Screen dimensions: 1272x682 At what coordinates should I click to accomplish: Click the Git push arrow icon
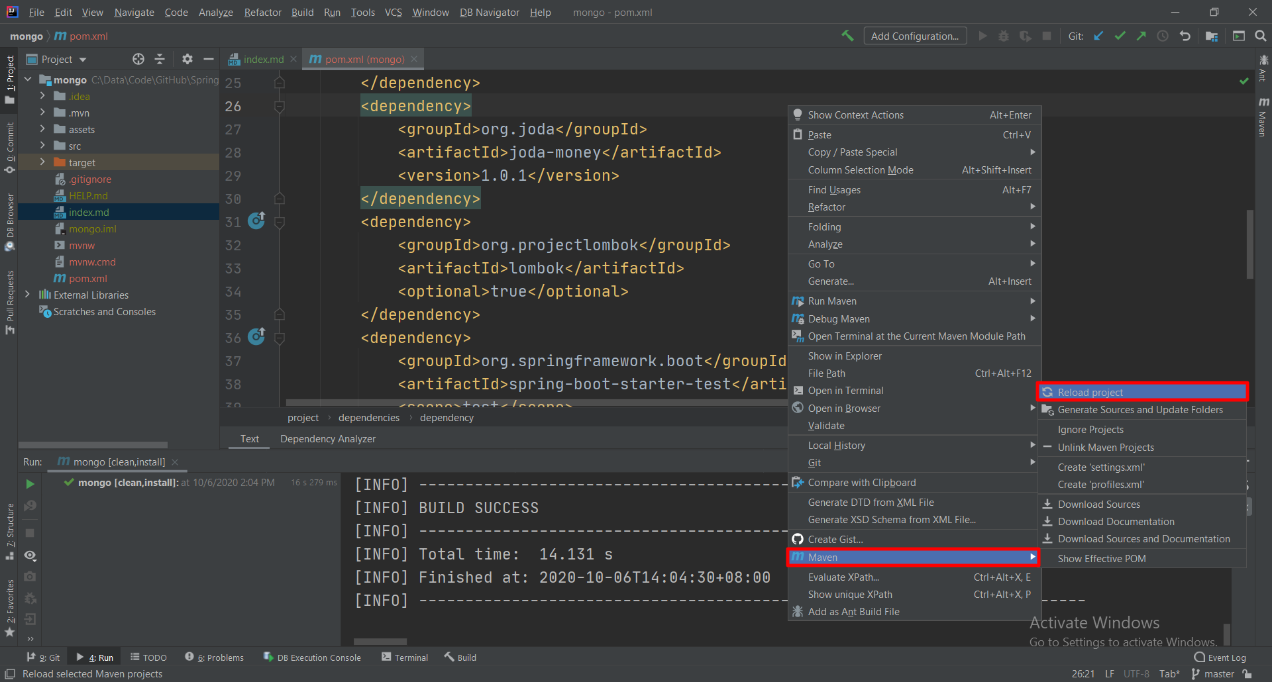[1141, 36]
